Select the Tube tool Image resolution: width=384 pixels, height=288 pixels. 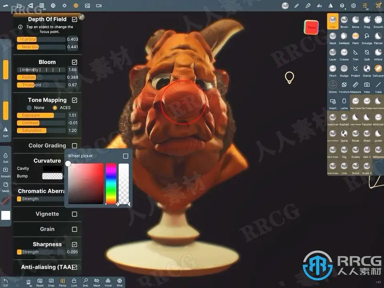378,87
